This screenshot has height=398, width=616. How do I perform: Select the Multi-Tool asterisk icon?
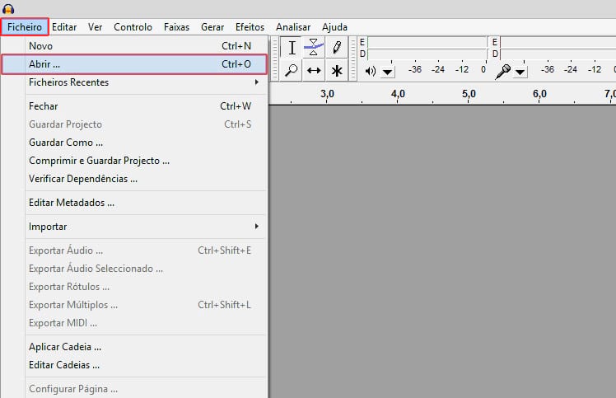[x=337, y=70]
